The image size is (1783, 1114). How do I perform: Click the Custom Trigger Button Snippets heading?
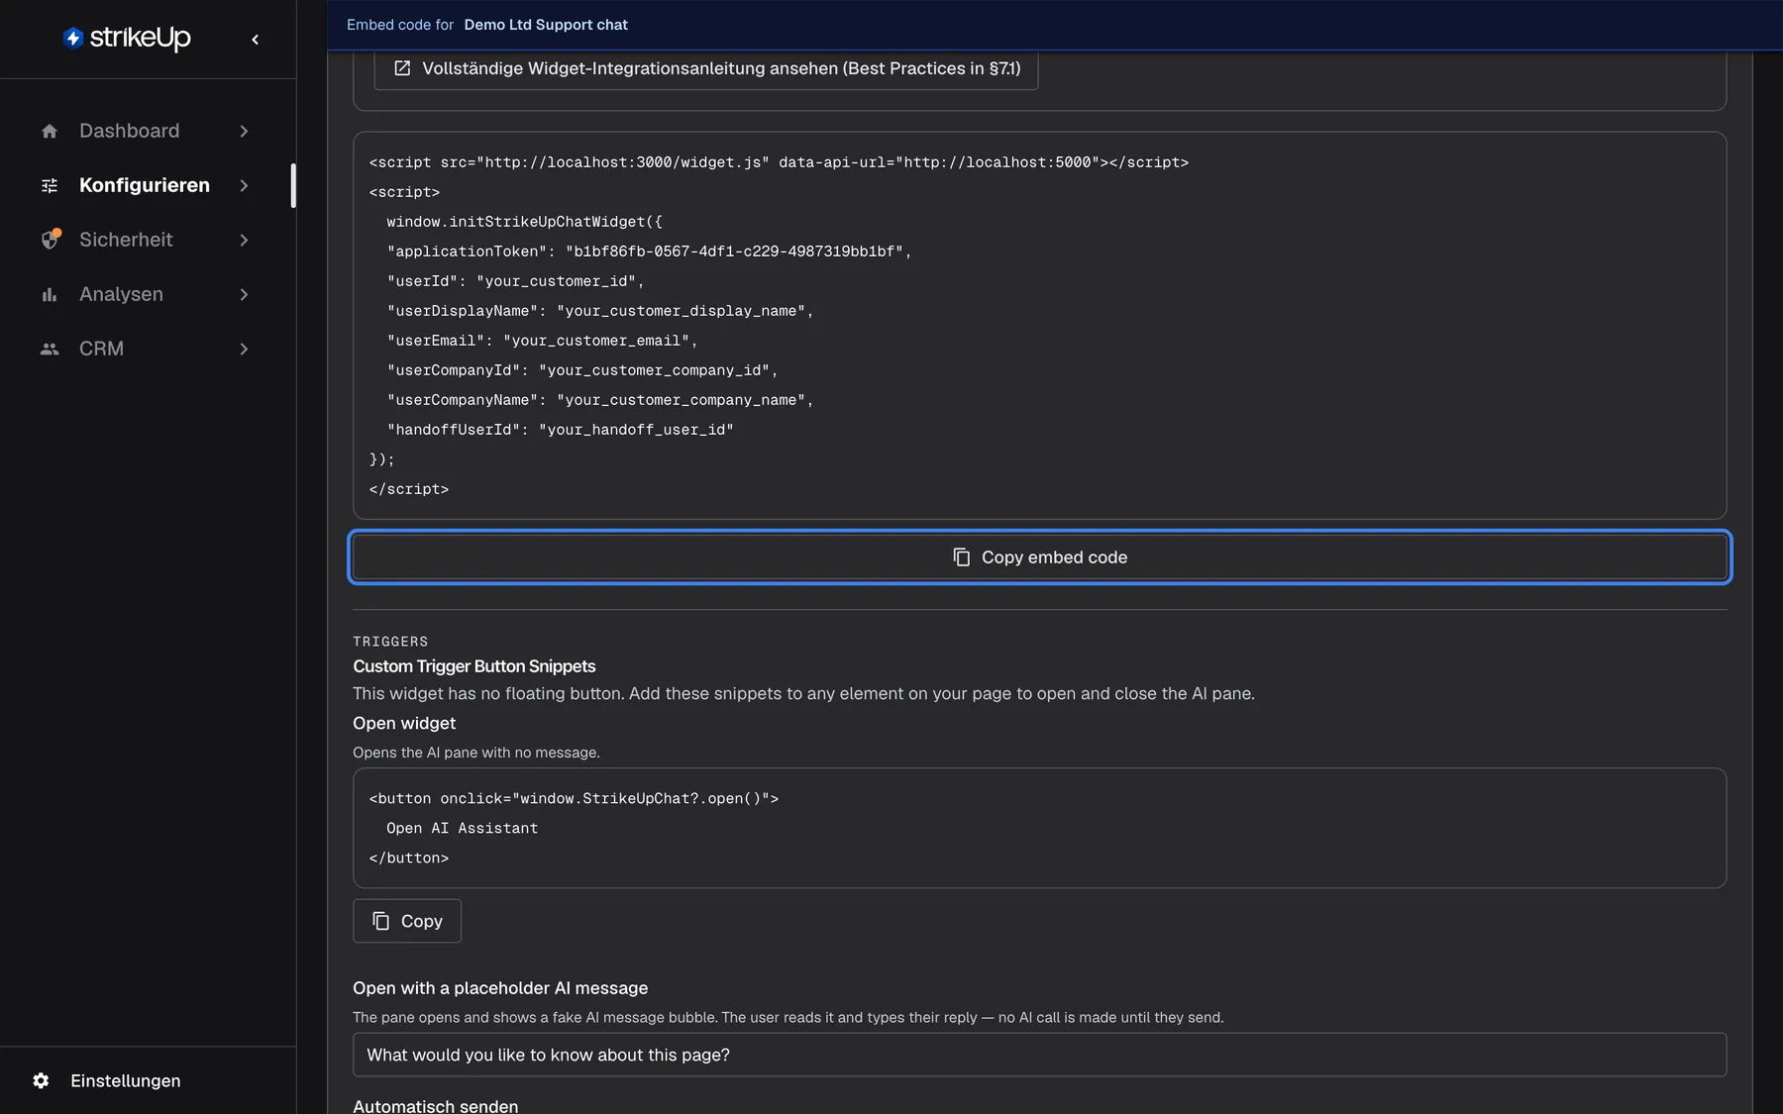click(x=474, y=666)
